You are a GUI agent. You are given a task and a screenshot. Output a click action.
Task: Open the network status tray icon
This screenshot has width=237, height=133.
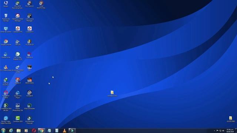[x=220, y=131]
